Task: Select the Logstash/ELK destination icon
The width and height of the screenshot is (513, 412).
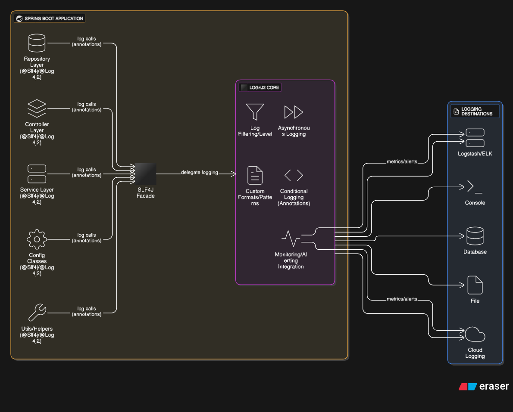Action: click(x=475, y=138)
